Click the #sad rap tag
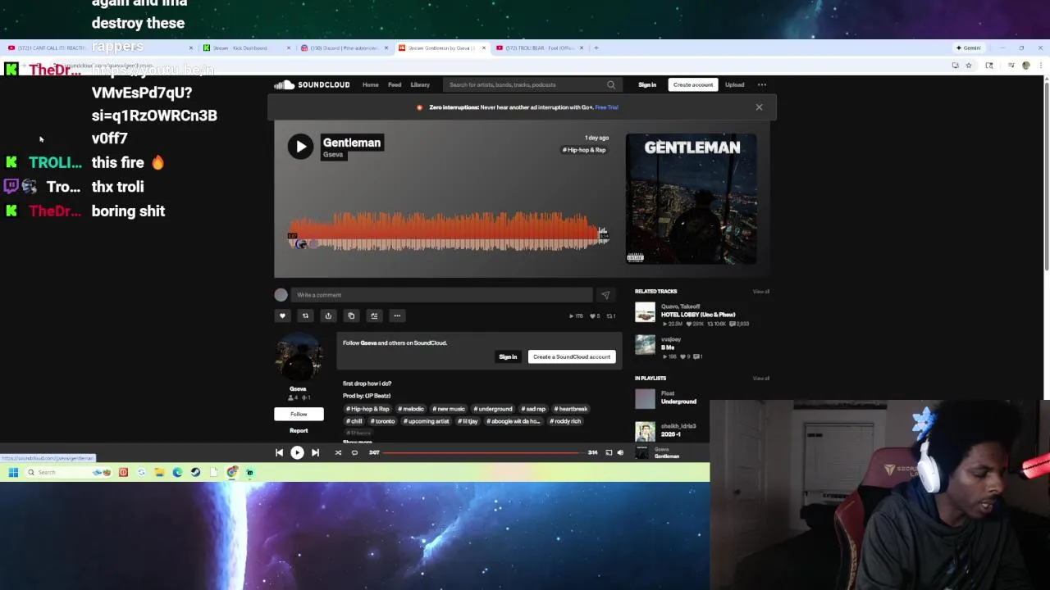 533,409
